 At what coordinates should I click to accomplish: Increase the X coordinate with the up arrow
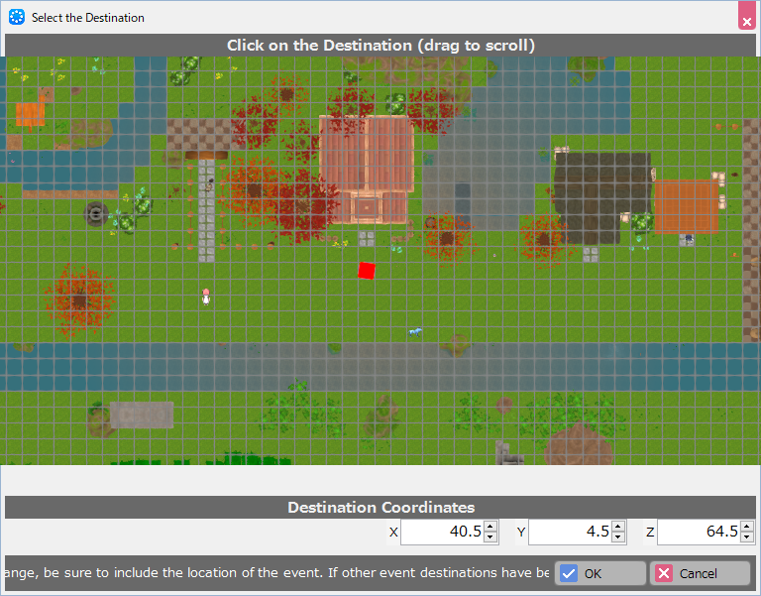point(490,527)
